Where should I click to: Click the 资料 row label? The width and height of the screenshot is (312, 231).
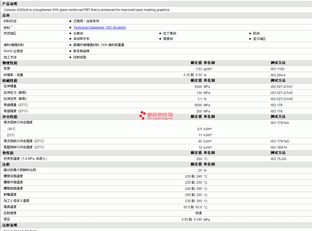[8, 27]
